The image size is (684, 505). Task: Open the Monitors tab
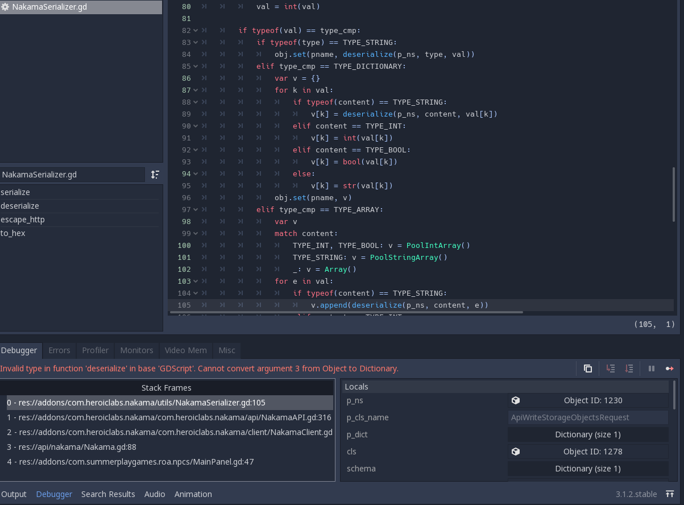[136, 350]
